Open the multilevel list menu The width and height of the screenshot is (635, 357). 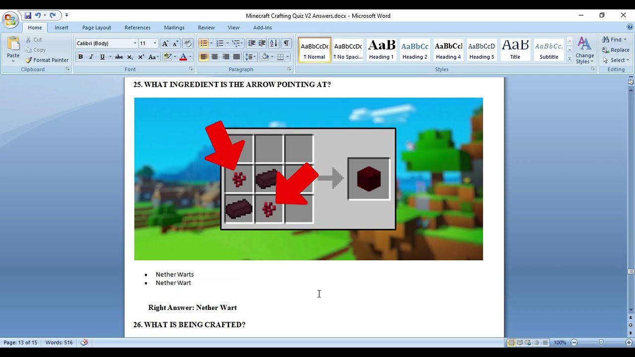(x=237, y=43)
